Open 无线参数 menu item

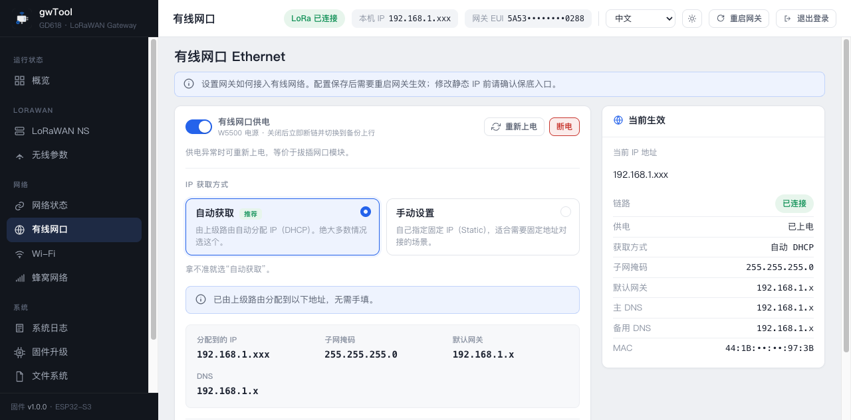click(x=74, y=155)
